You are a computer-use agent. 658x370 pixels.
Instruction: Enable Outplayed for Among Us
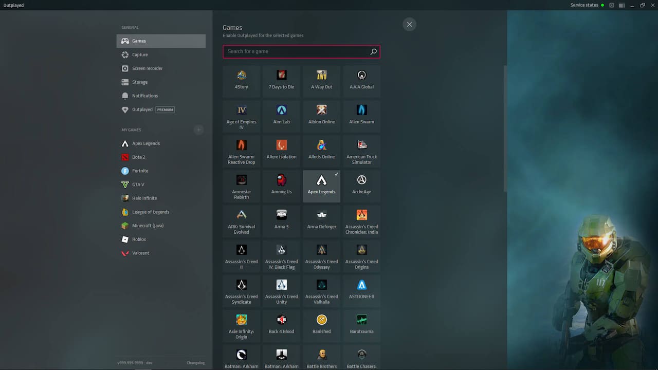coord(282,186)
